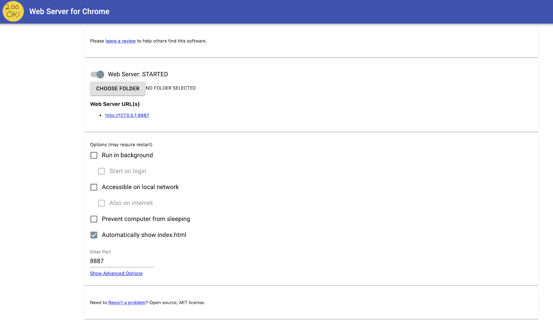
Task: Click the Web Server for Chrome title
Action: coord(69,11)
